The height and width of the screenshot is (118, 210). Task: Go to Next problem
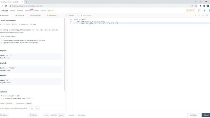coord(62,115)
